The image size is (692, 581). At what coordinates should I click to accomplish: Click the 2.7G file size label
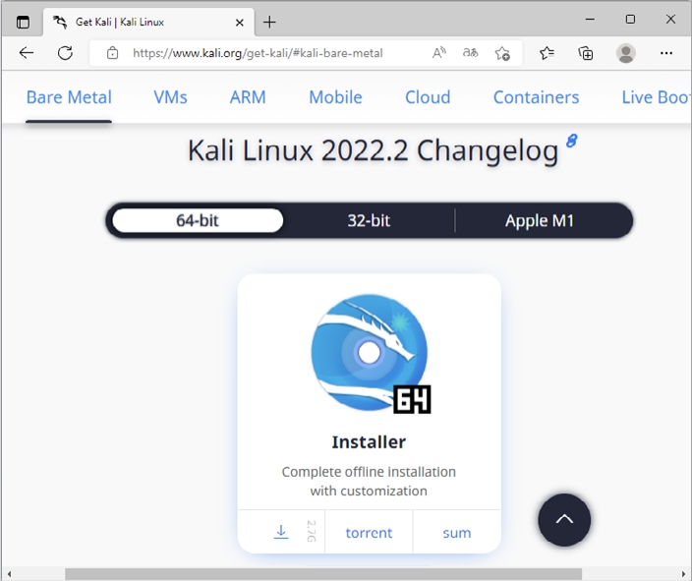tap(312, 532)
